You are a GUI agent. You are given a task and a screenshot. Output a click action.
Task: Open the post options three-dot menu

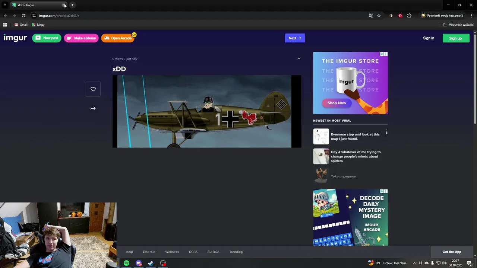298,58
